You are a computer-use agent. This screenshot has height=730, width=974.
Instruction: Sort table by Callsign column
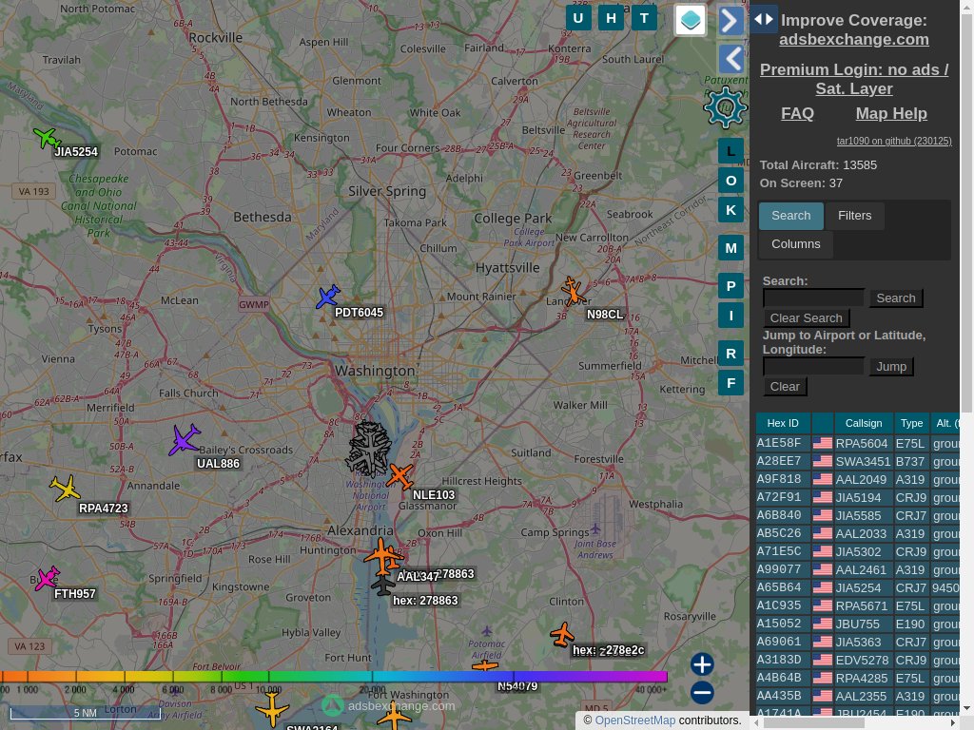[x=864, y=423]
